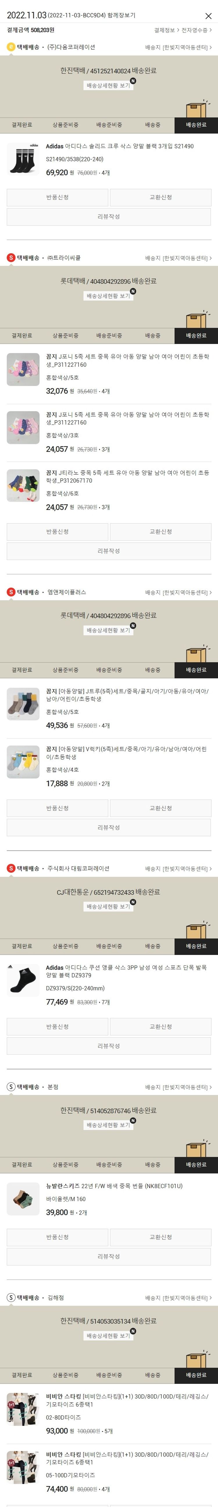Expand 배송지 한빛지역아동센터 for 대림코퍼레이션 order
Image resolution: width=218 pixels, height=1507 pixels.
point(178,869)
